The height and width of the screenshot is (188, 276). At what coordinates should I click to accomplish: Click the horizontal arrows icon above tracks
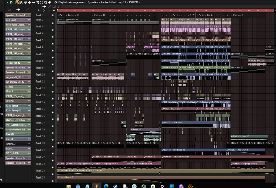point(54,10)
